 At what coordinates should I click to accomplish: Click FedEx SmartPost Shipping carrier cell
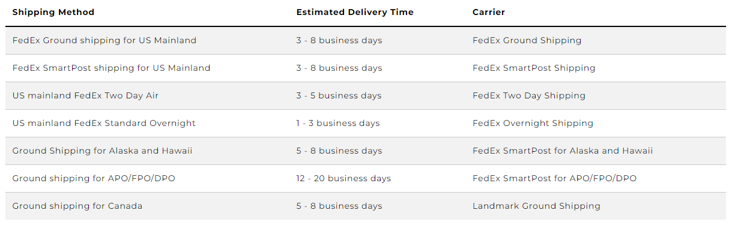(x=534, y=68)
